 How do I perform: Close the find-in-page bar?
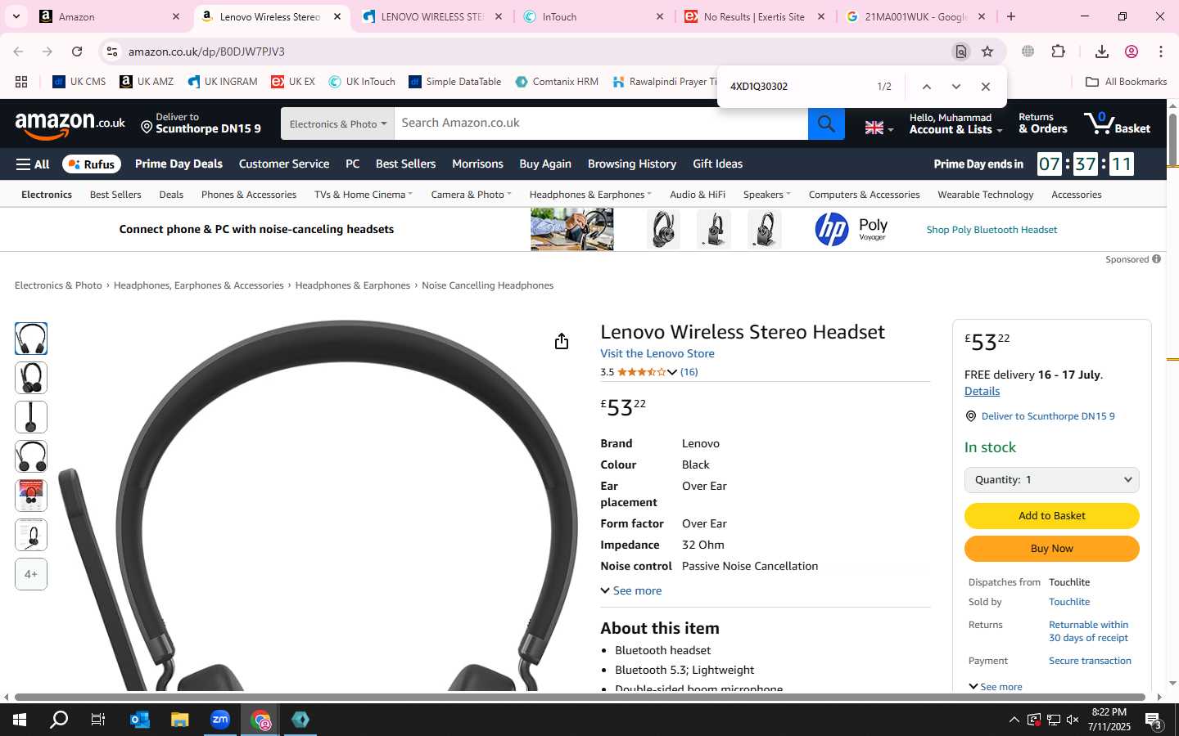tap(985, 87)
